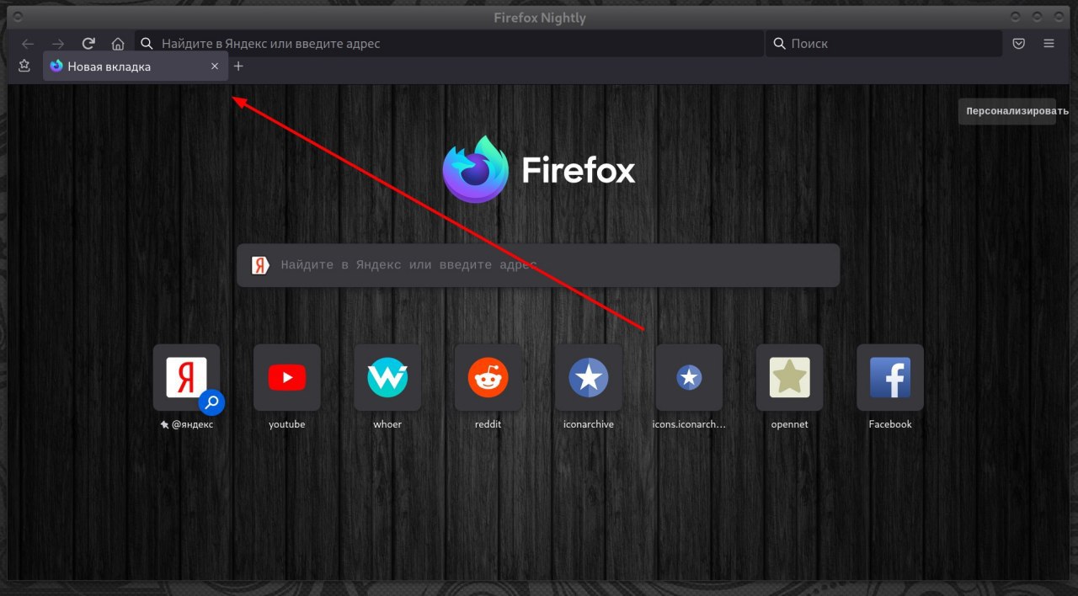Viewport: 1078px width, 596px height.
Task: Open the @яндекс shortcut tile
Action: tap(187, 377)
